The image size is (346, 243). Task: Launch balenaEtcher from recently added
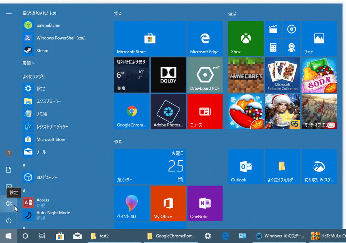click(x=64, y=25)
